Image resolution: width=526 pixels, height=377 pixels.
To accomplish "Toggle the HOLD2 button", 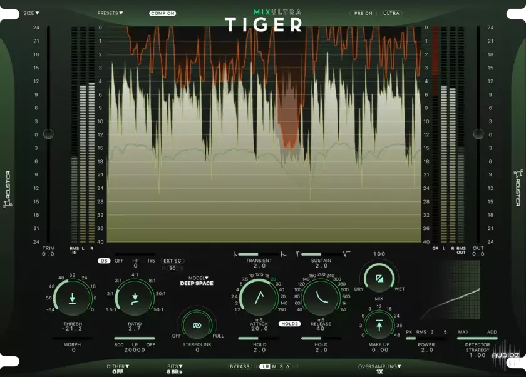I will pos(289,324).
